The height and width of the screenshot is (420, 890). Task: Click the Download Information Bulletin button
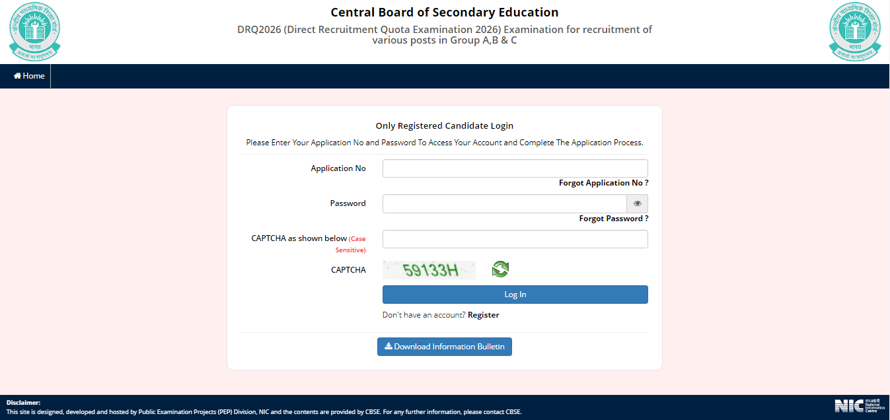[x=444, y=346]
